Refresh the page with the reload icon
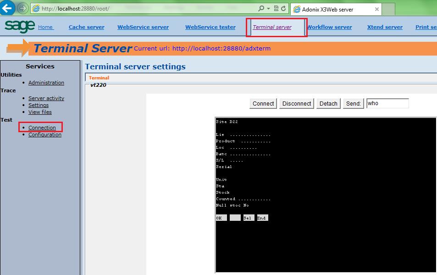This screenshot has width=437, height=275. point(283,8)
